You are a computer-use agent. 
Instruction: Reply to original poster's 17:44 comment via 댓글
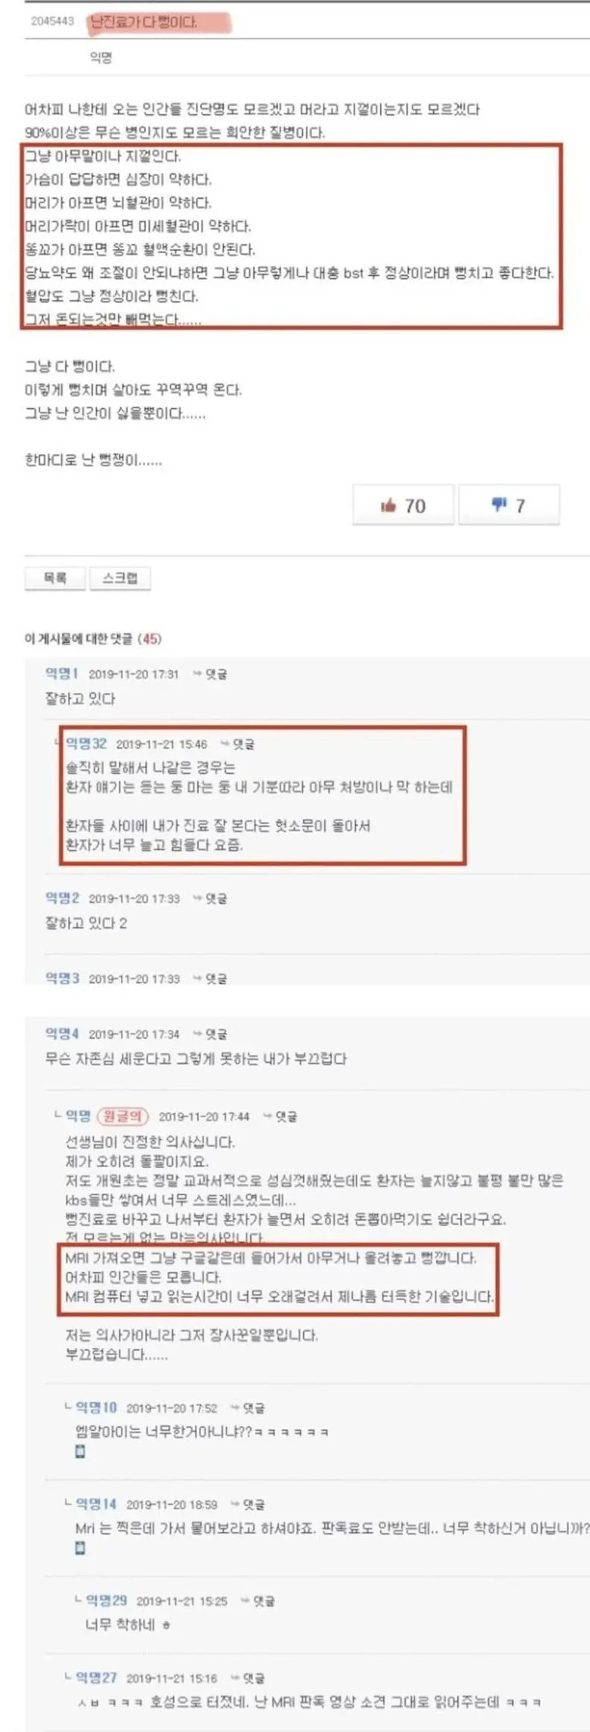[x=280, y=1116]
